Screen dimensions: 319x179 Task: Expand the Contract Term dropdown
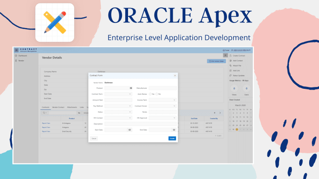coord(118,94)
